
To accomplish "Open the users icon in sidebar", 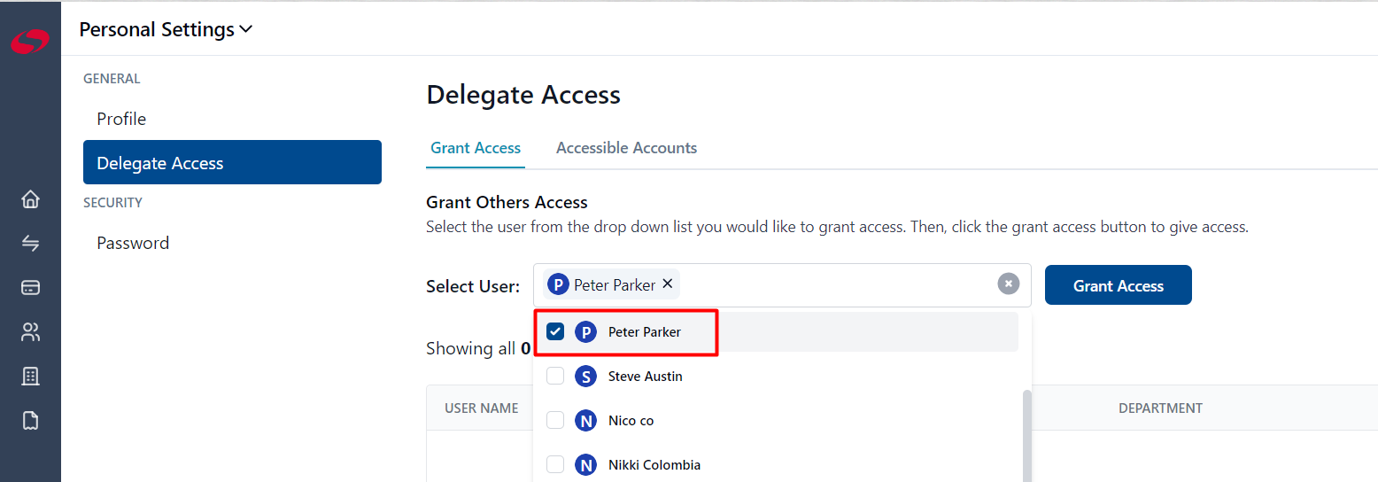I will tap(30, 332).
